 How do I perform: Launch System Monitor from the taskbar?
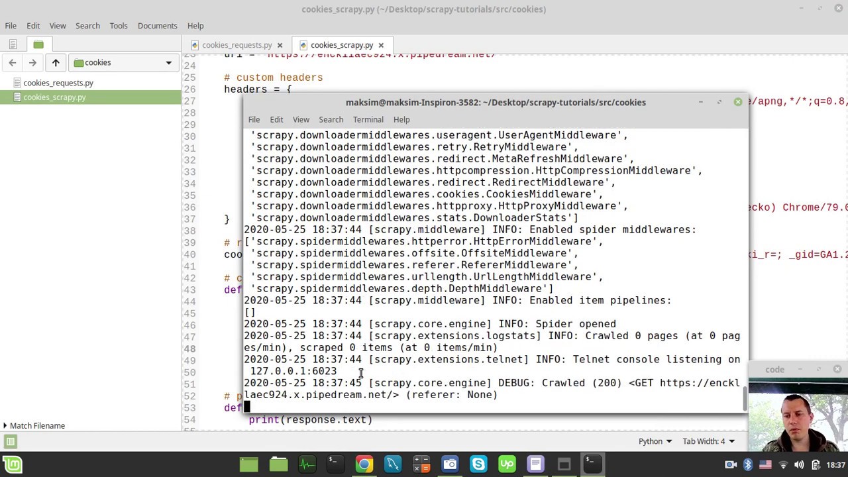tap(307, 464)
